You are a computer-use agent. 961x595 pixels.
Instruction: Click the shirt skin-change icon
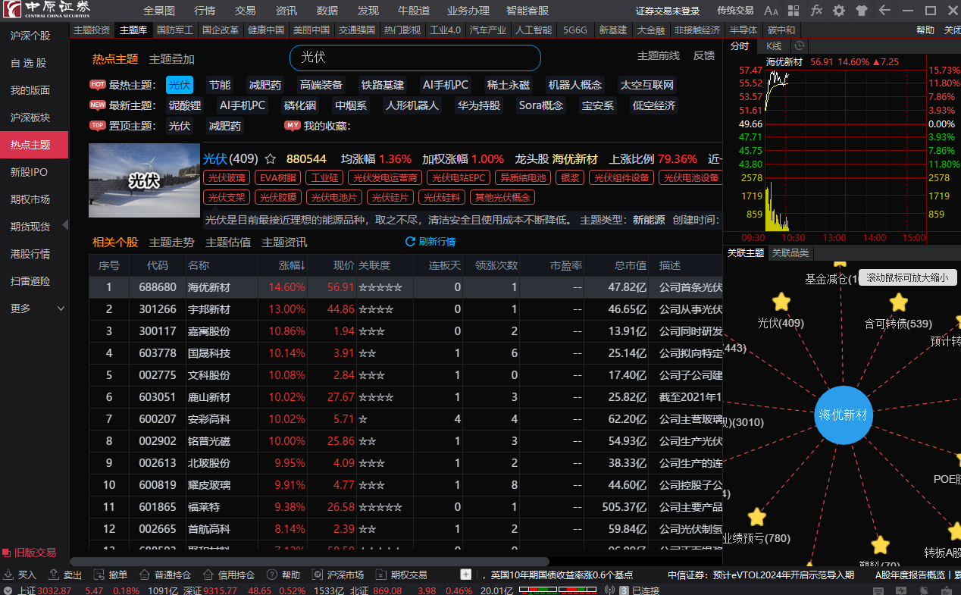[x=862, y=11]
